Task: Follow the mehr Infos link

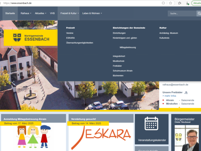Action: (169, 96)
